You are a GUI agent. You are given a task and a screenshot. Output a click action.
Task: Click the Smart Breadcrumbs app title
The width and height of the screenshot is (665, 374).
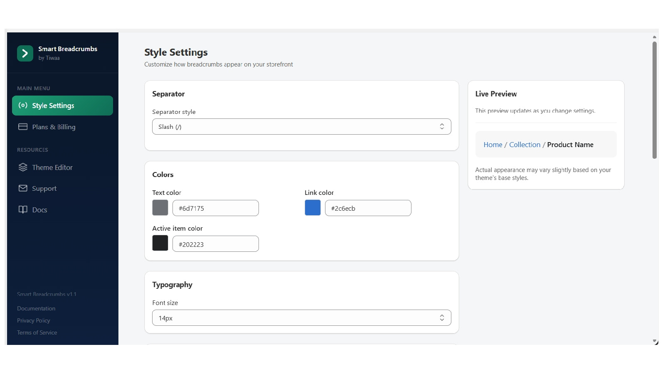[x=68, y=49]
